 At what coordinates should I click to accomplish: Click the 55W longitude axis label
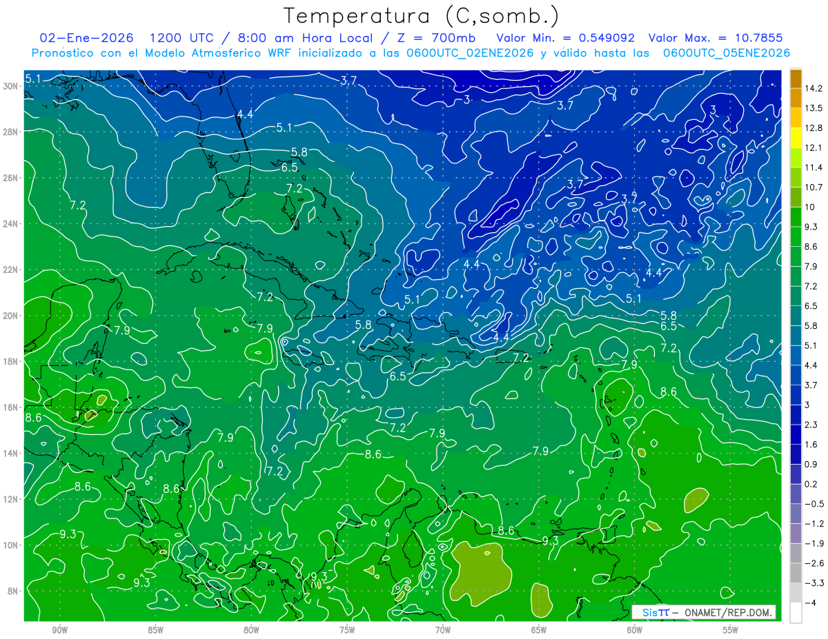coord(731,630)
